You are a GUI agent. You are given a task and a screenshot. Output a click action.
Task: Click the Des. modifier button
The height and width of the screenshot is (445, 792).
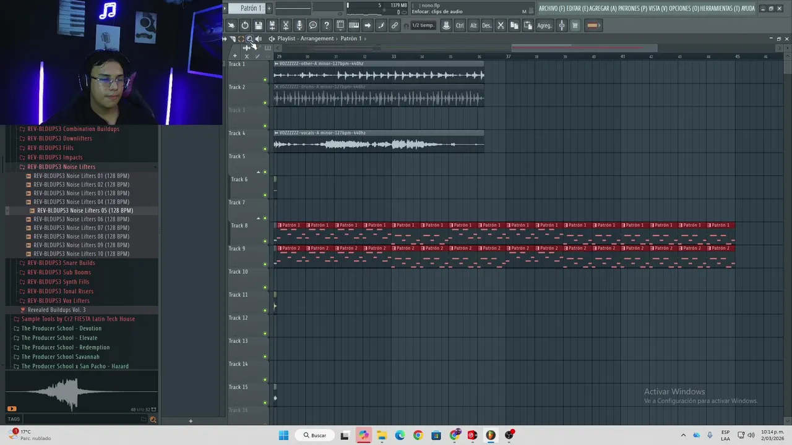click(x=487, y=25)
